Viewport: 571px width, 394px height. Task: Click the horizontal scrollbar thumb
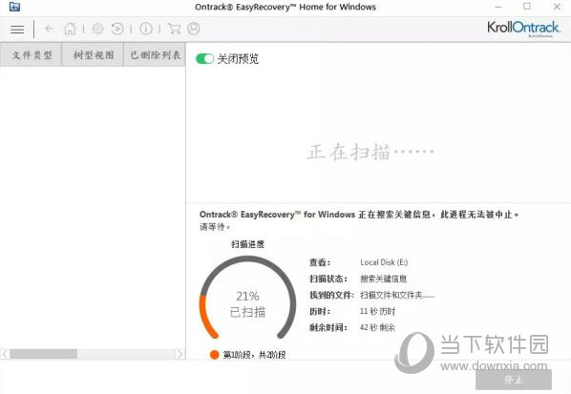point(43,354)
